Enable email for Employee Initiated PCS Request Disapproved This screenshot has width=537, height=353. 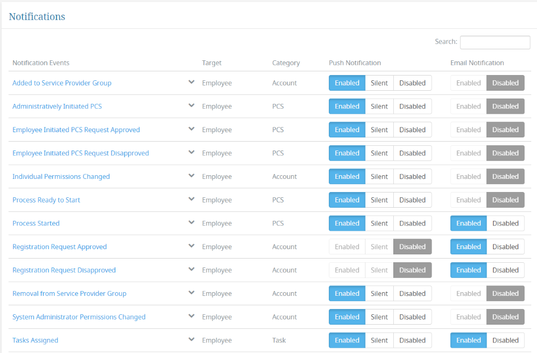(x=468, y=153)
